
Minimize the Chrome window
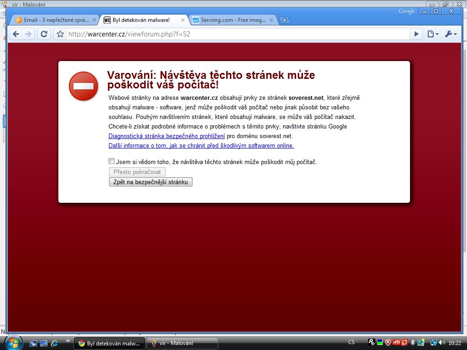[425, 11]
